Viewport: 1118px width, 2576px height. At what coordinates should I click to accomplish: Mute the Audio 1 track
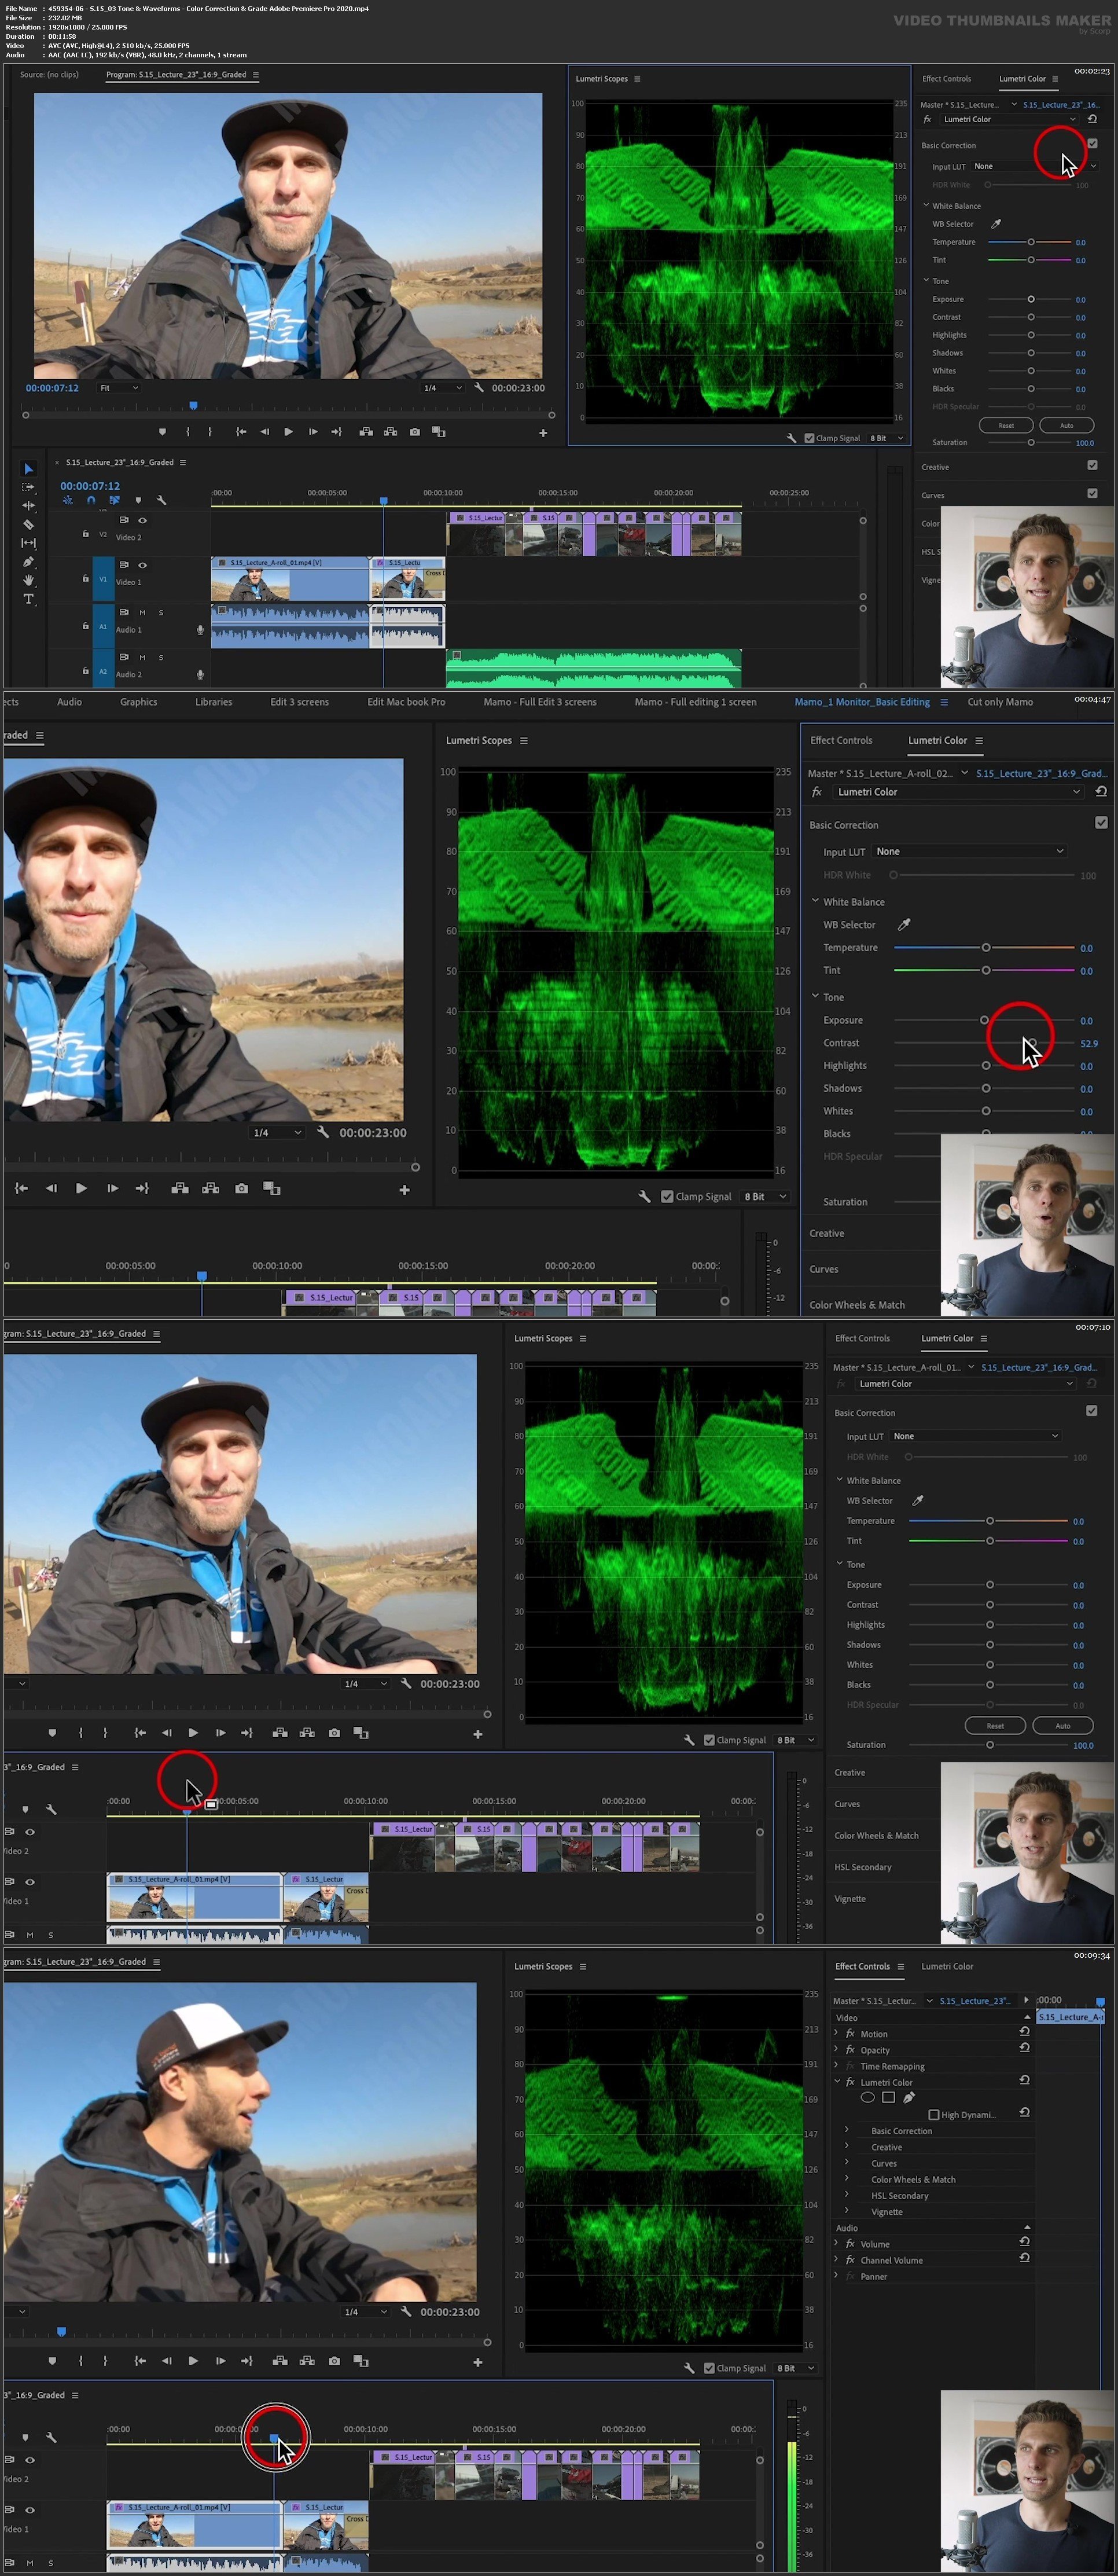(x=142, y=612)
